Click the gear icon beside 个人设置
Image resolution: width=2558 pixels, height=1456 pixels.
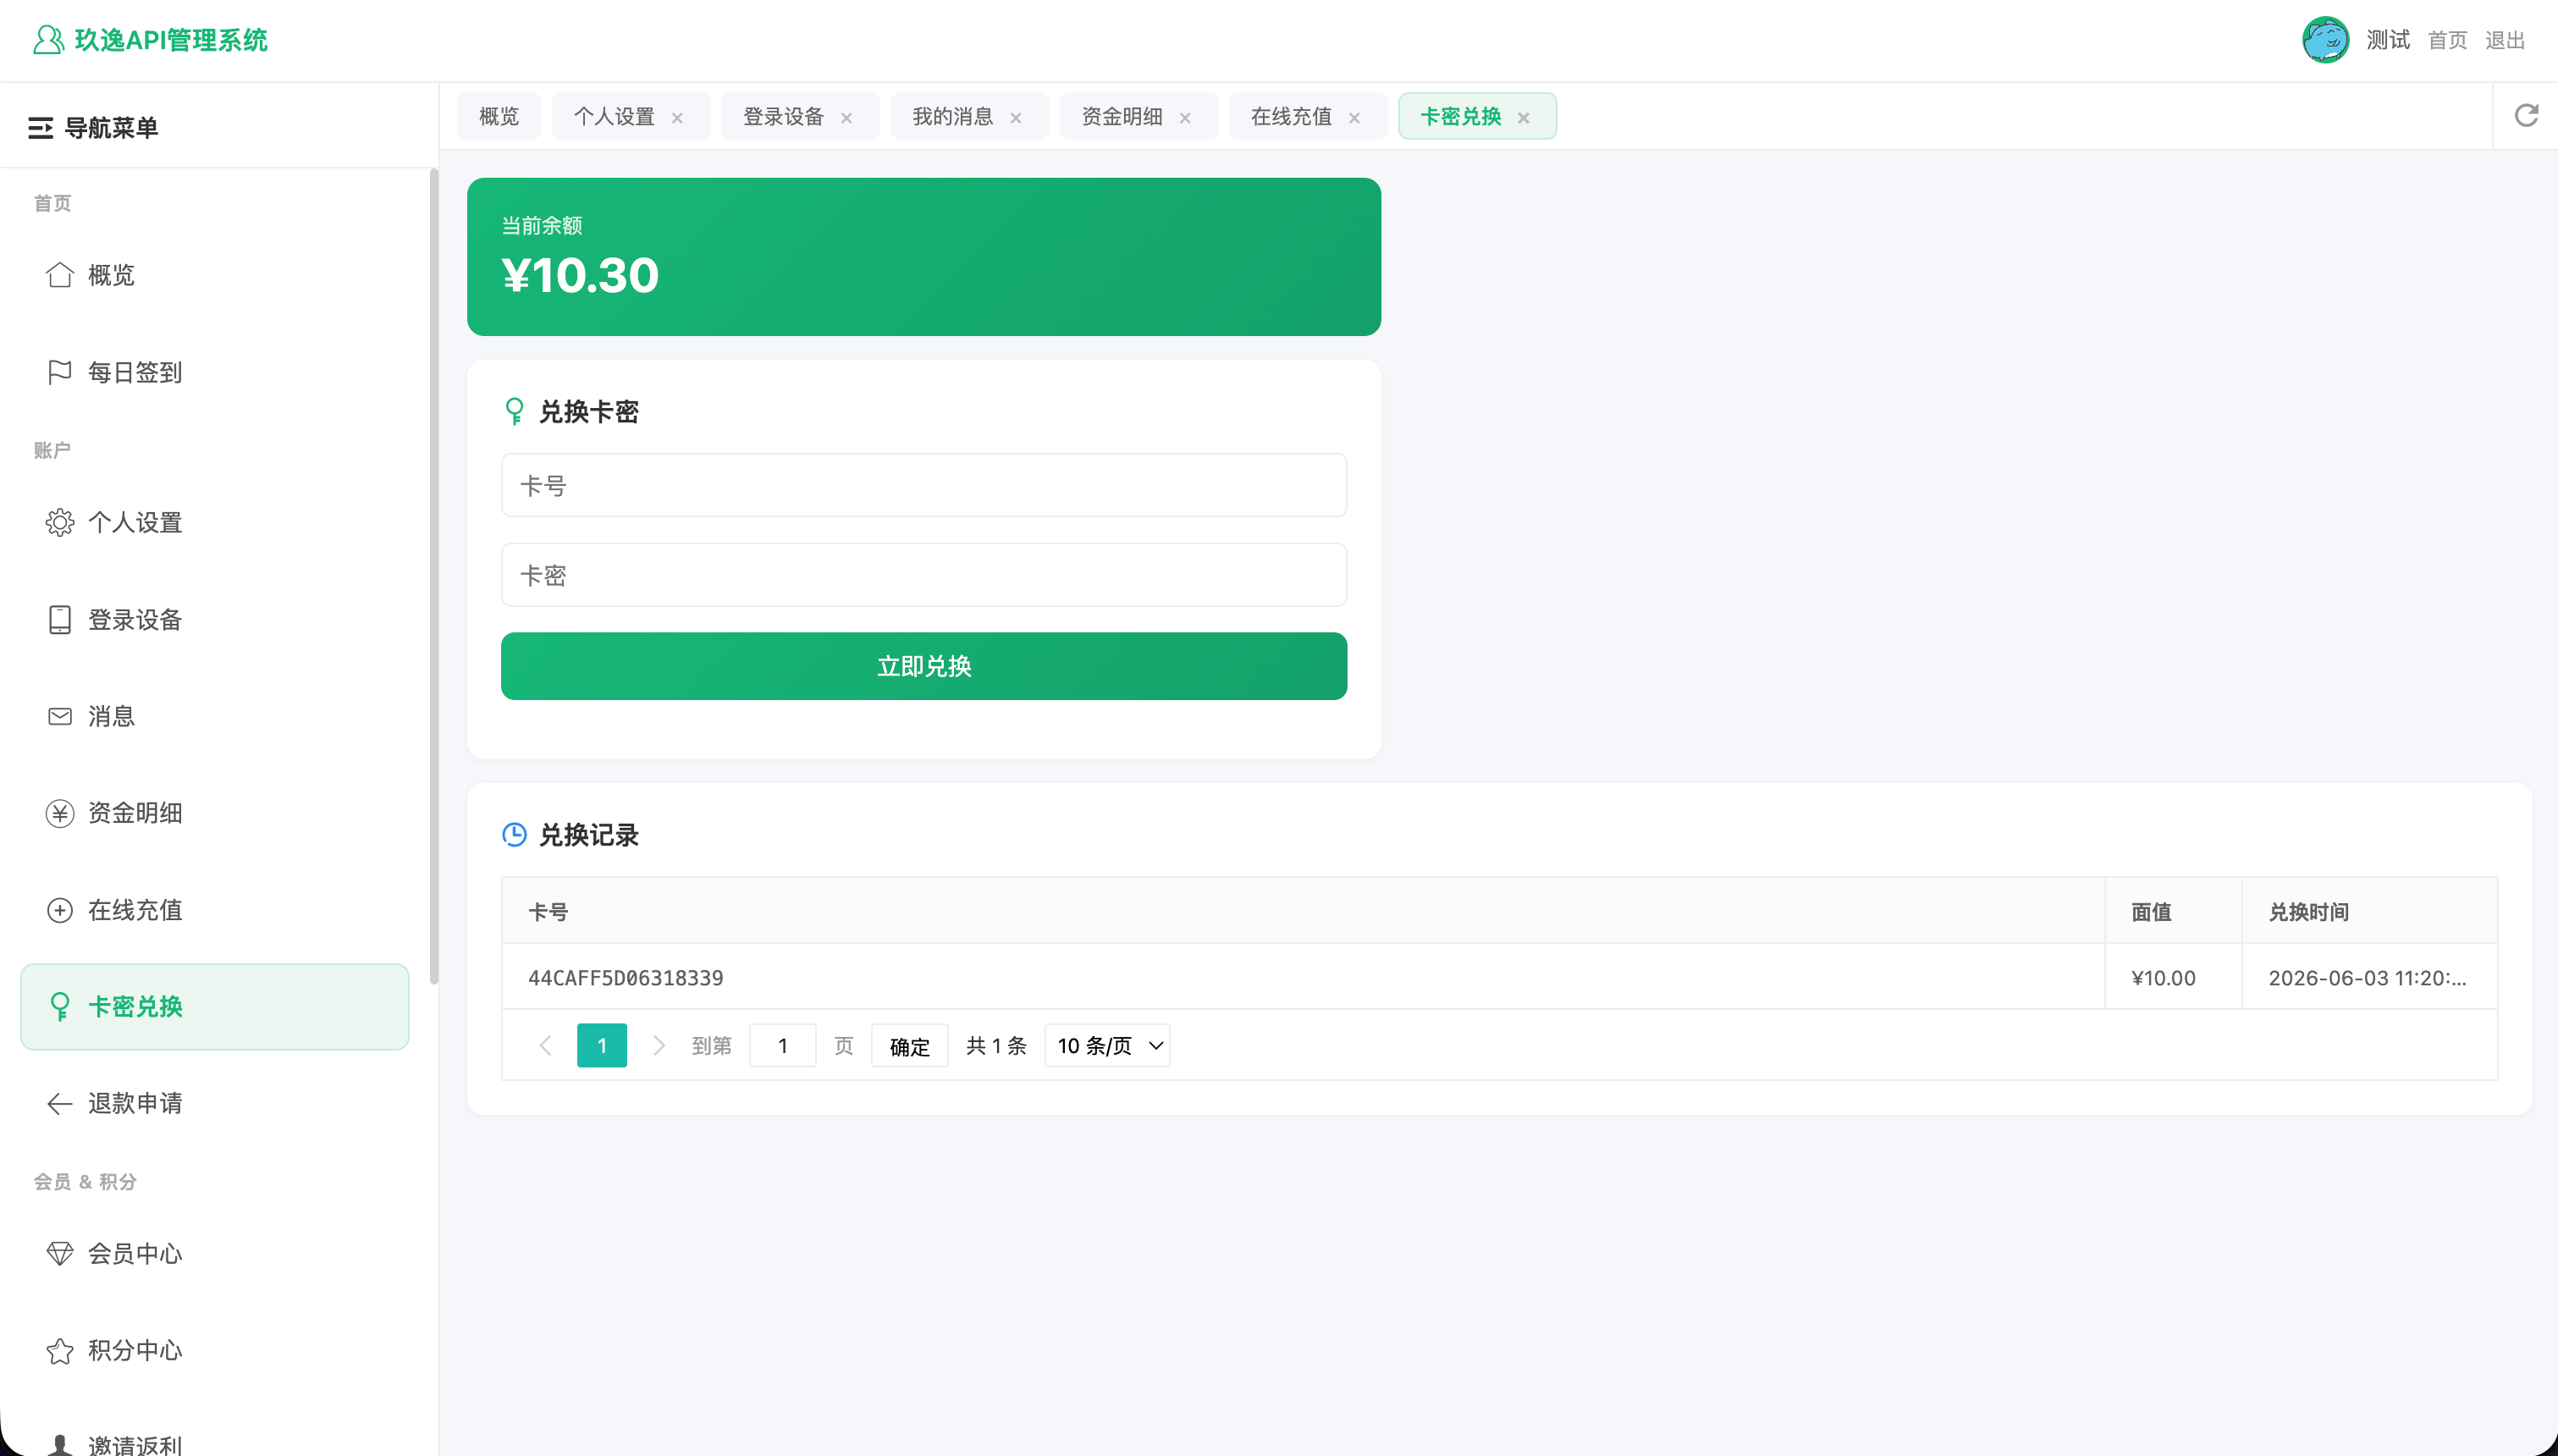pos(60,522)
